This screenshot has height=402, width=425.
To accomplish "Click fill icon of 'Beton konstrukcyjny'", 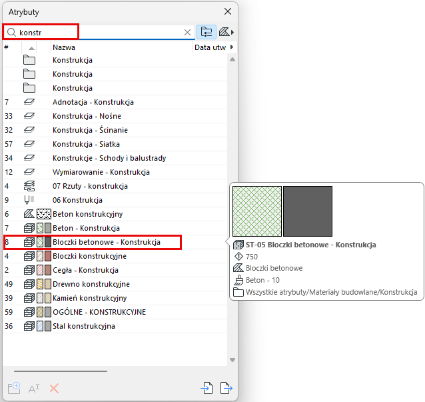I will [29, 214].
